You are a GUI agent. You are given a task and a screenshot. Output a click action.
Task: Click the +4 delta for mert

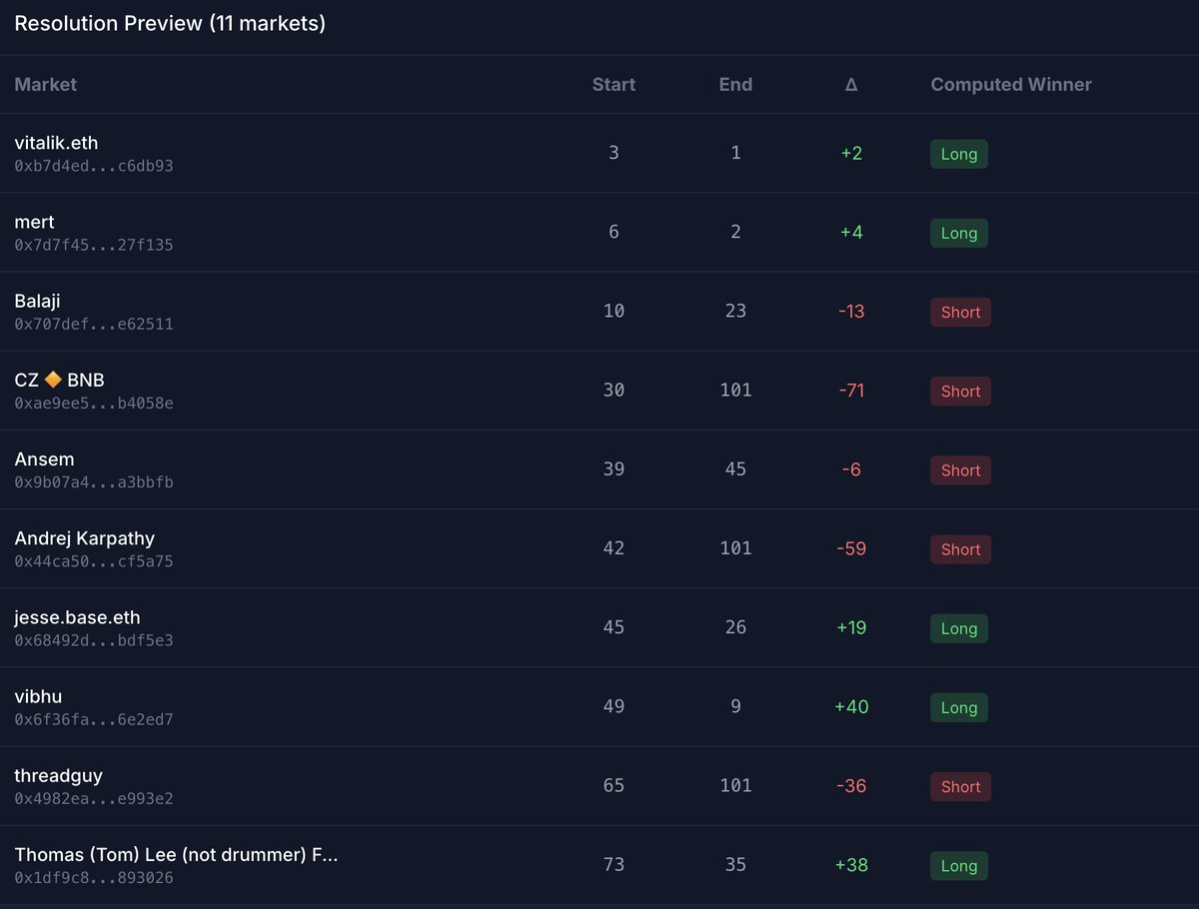point(851,233)
